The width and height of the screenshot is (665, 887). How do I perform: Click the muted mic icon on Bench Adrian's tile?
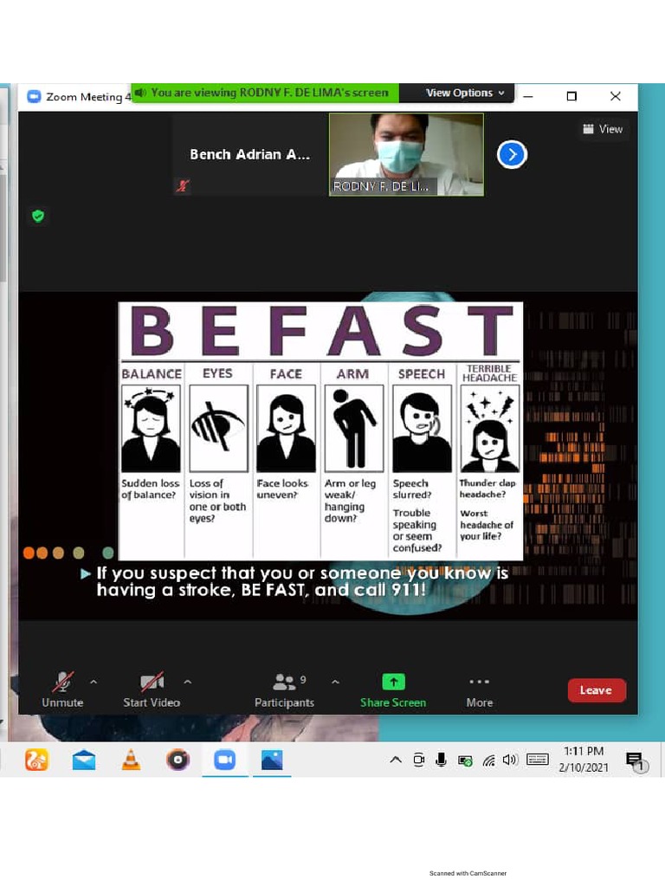[183, 185]
